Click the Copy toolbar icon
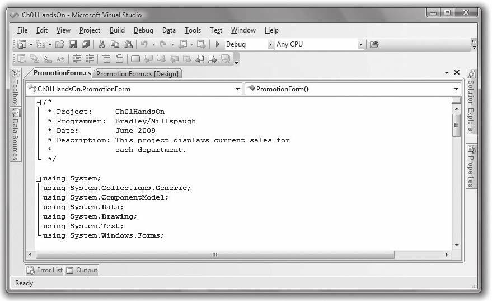The width and height of the screenshot is (492, 301). 115,44
